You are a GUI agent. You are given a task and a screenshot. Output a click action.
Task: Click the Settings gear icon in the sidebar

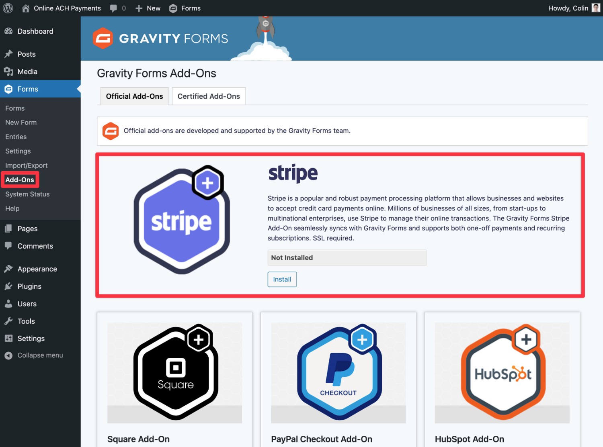pos(8,338)
